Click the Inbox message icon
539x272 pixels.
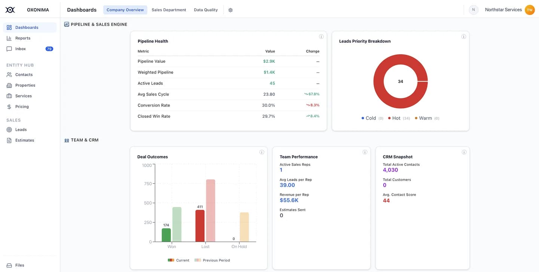click(x=9, y=49)
